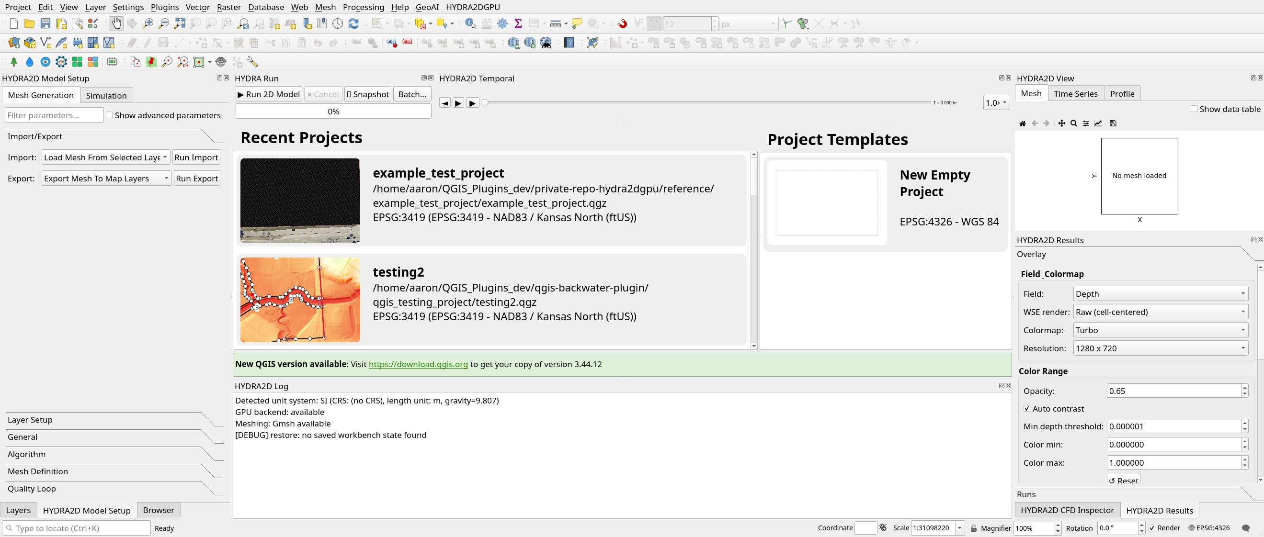Click the green tree plugin icon
Viewport: 1264px width, 537px height.
pyautogui.click(x=14, y=62)
